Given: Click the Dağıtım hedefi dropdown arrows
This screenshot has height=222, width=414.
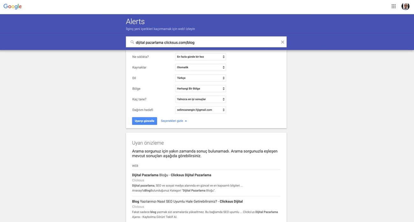Looking at the screenshot, I should point(223,110).
